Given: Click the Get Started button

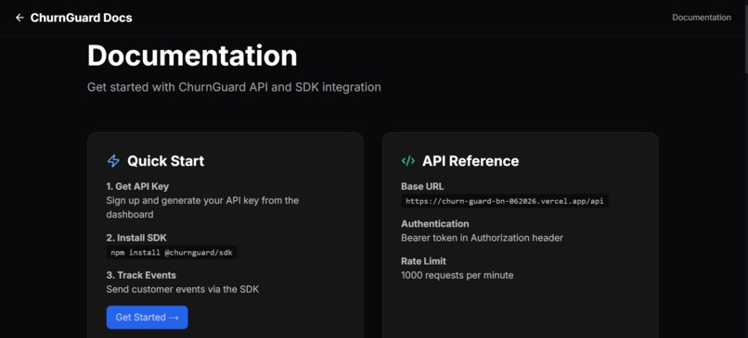Looking at the screenshot, I should (147, 317).
